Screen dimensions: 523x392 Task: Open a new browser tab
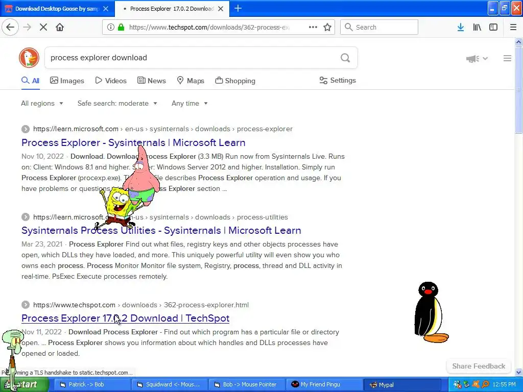238,8
